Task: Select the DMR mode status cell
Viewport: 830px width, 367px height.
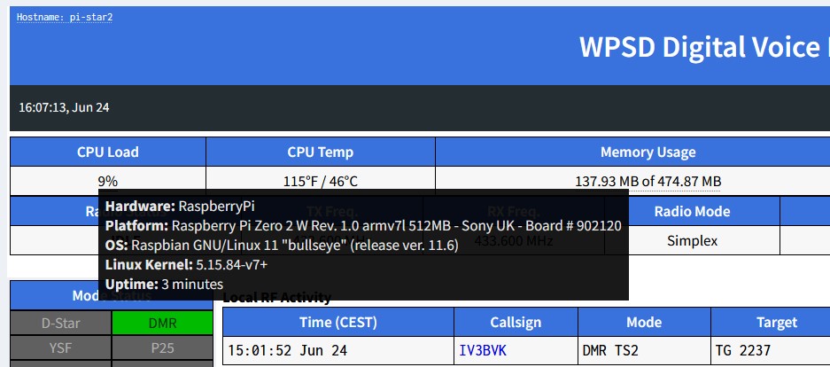Action: pyautogui.click(x=162, y=323)
